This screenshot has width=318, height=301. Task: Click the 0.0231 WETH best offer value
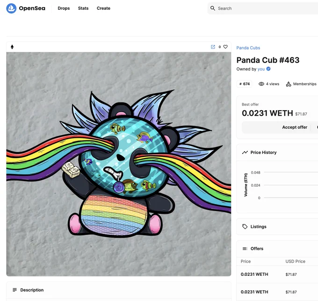click(267, 113)
